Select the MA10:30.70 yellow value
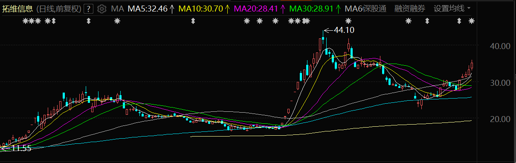Viewport: 516px width, 163px height. [x=200, y=9]
